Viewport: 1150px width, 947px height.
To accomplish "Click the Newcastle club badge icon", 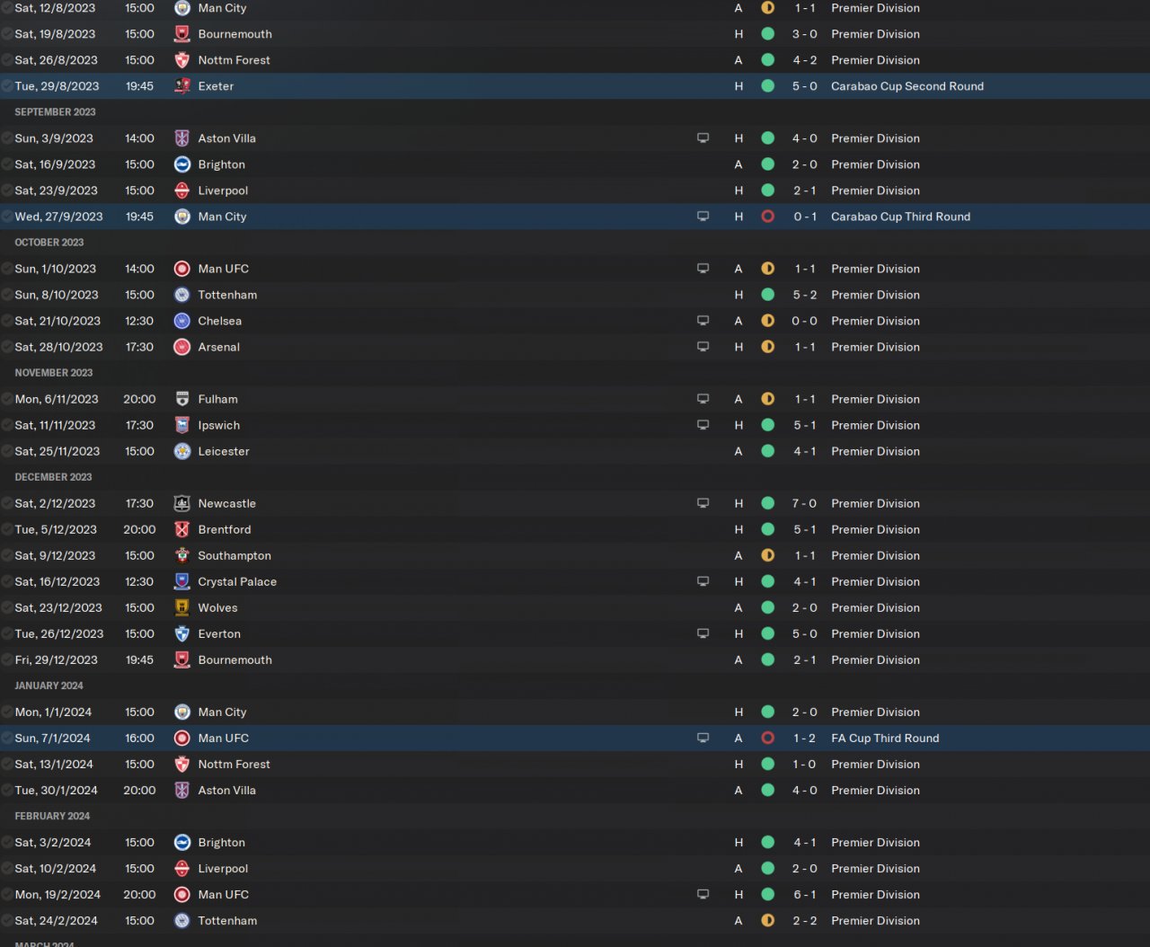I will point(181,503).
